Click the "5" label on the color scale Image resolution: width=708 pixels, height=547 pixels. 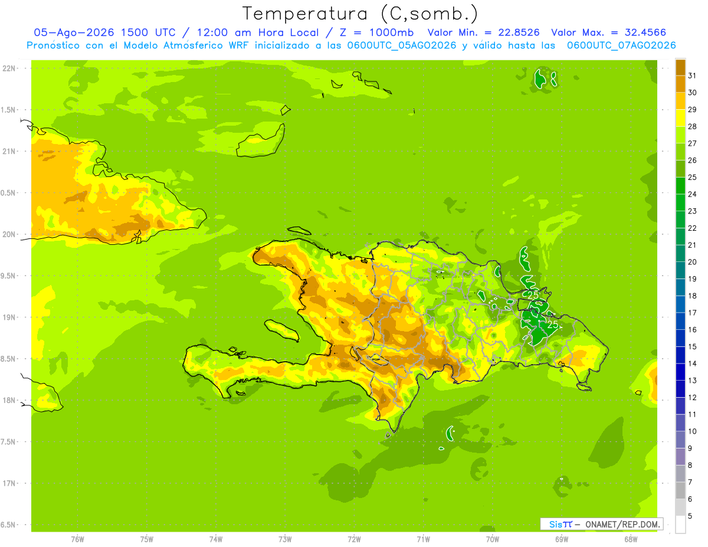pos(690,516)
